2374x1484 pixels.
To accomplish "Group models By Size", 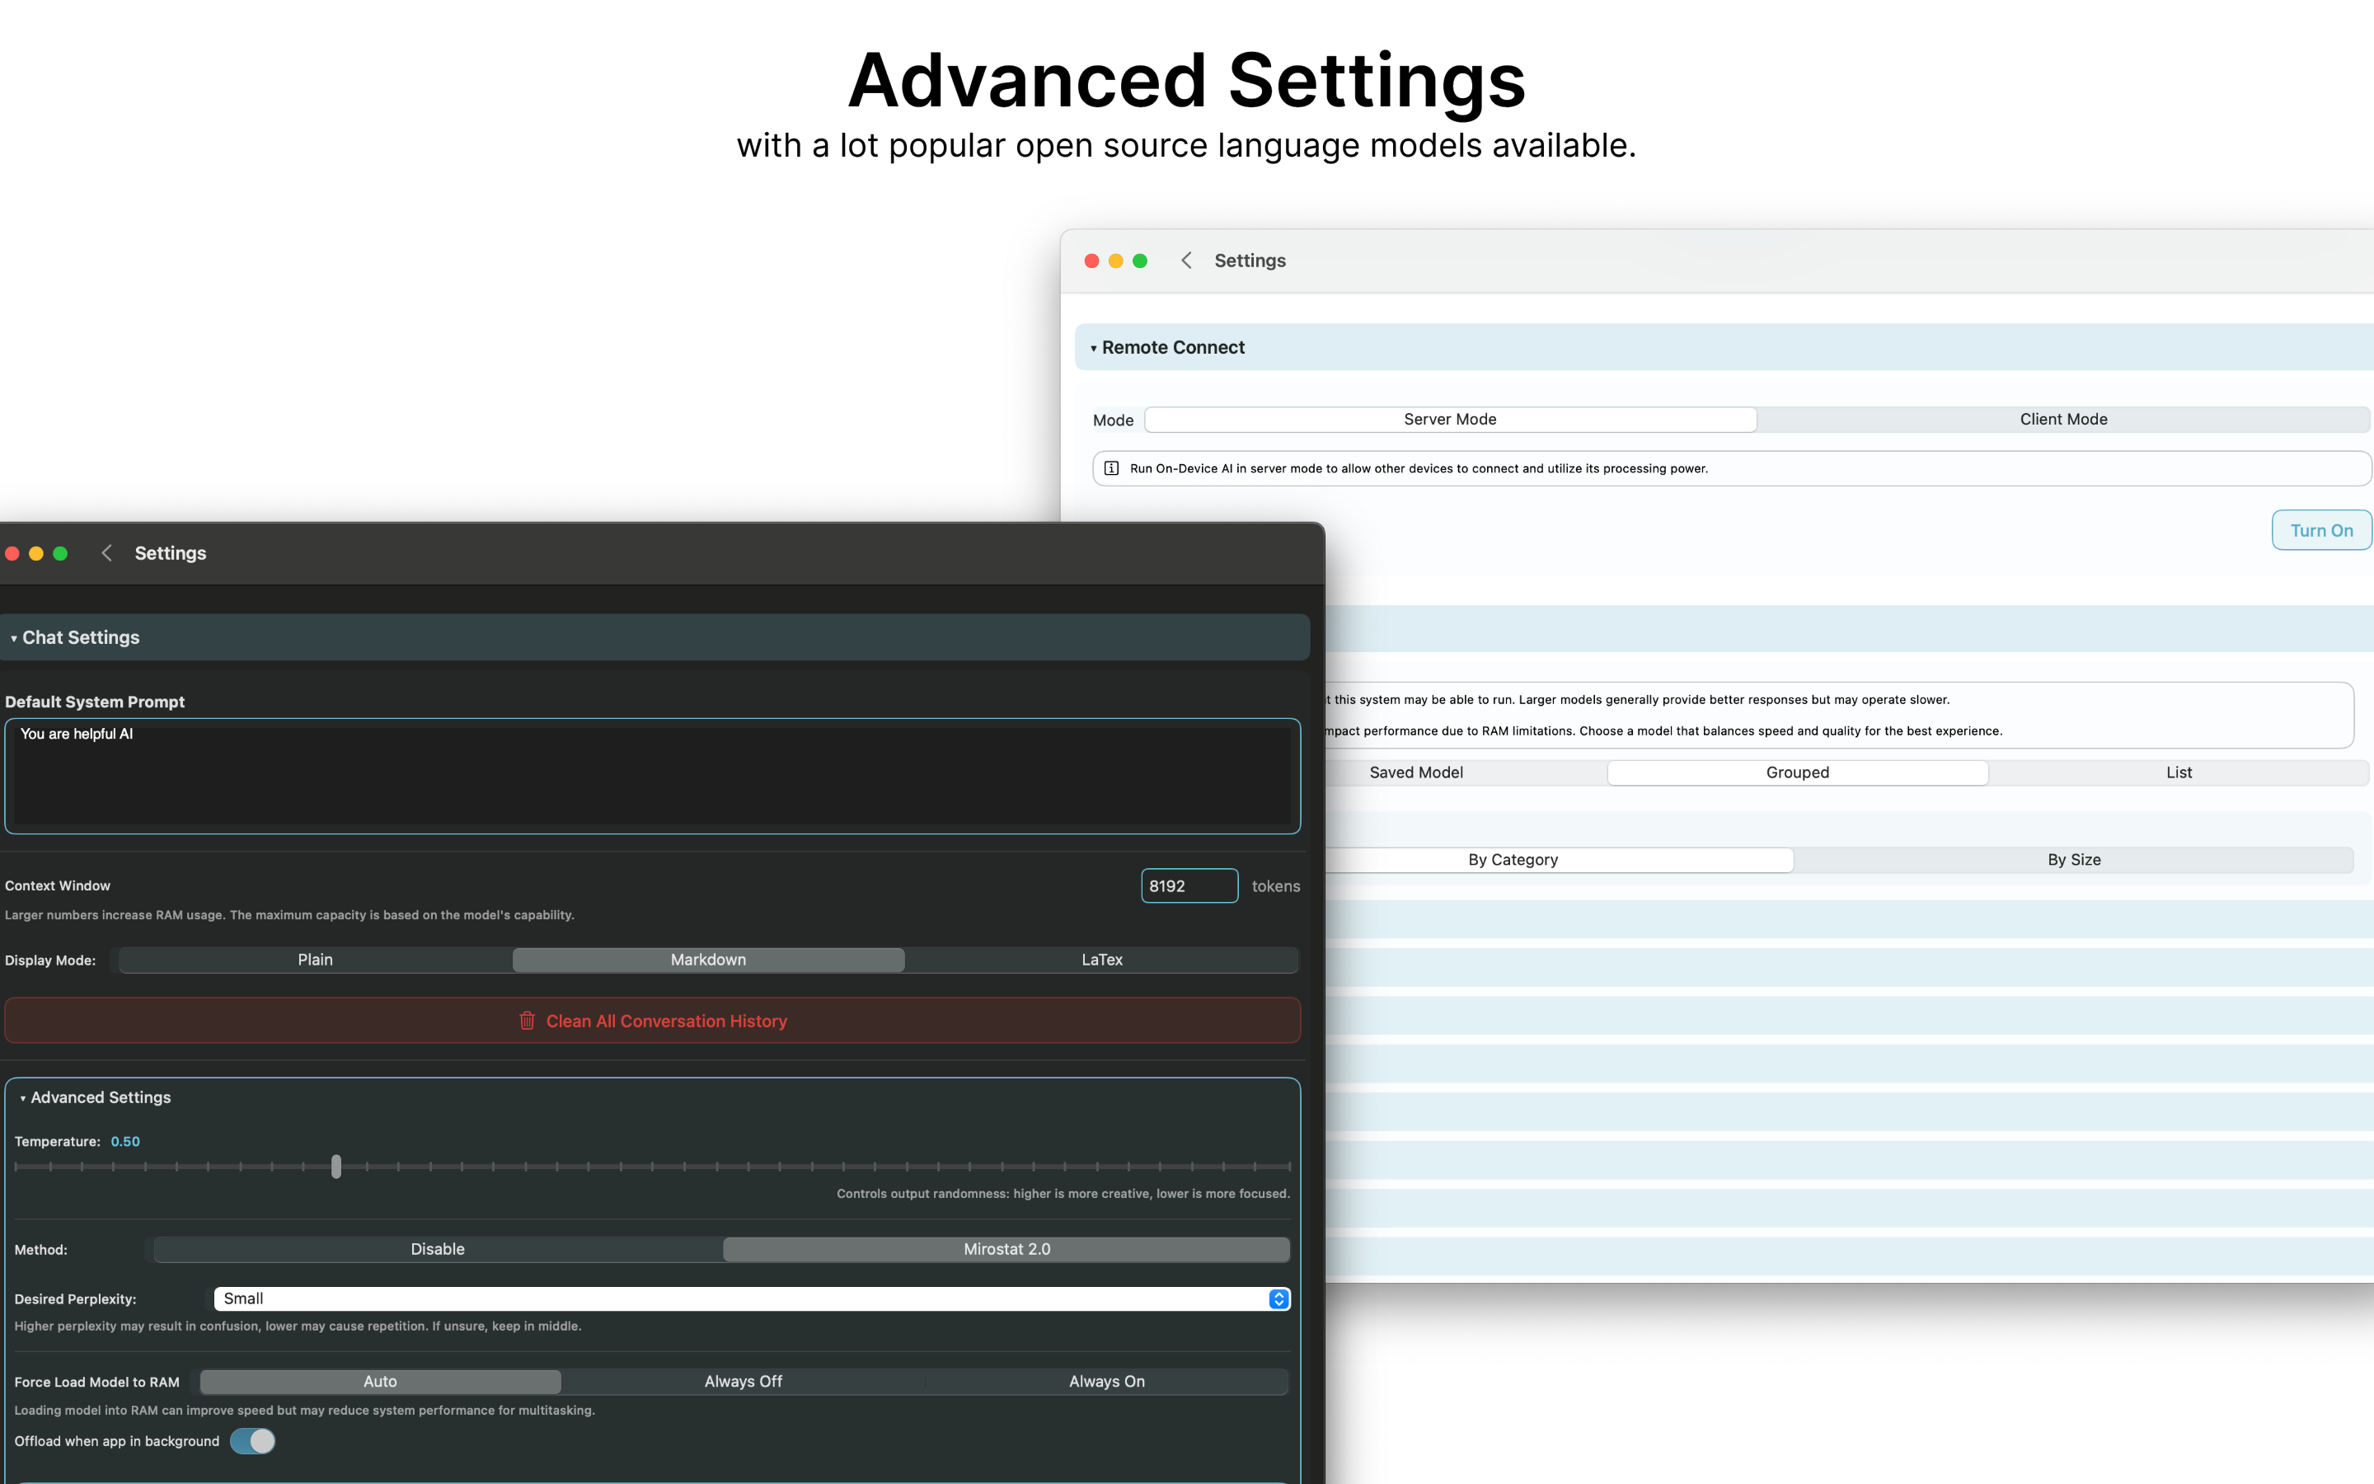I will [x=2074, y=860].
